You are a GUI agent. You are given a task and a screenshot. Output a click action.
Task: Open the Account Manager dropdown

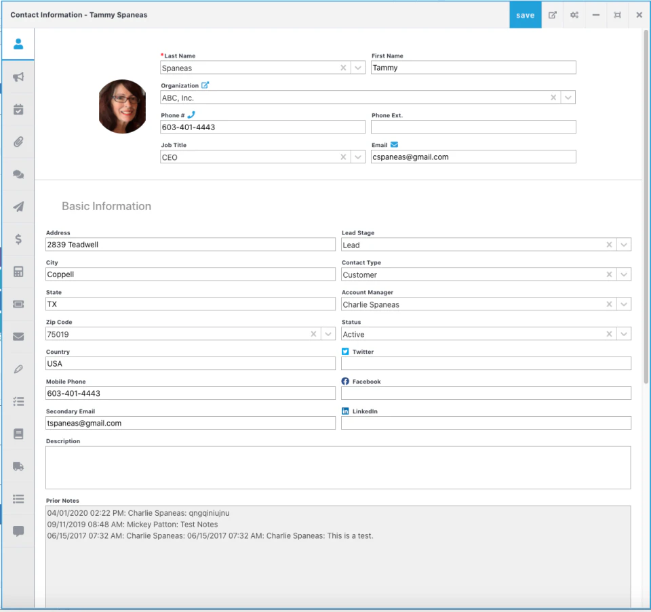624,304
